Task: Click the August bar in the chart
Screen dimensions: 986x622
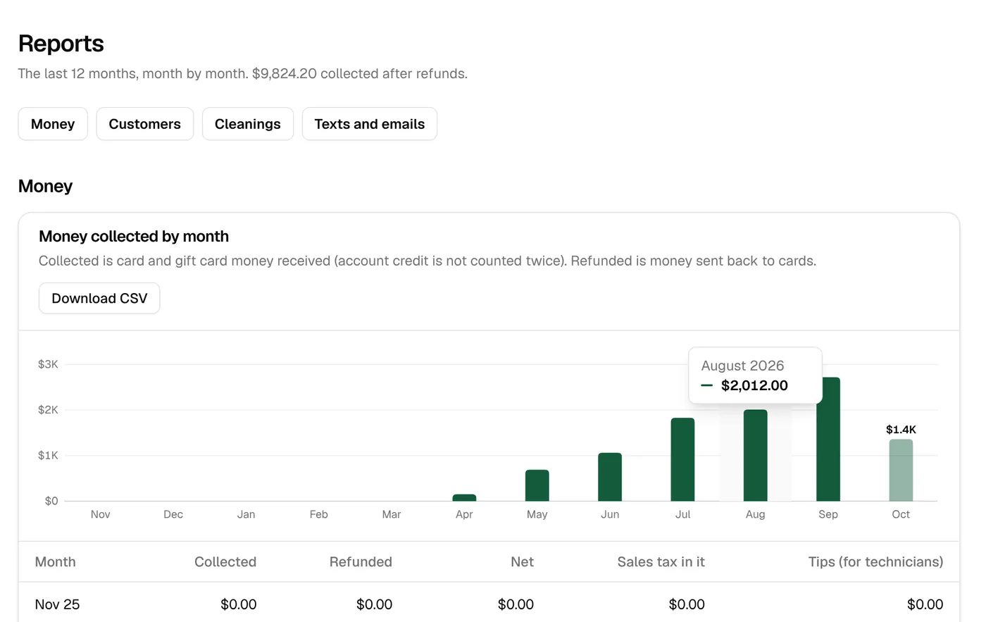Action: [x=755, y=455]
